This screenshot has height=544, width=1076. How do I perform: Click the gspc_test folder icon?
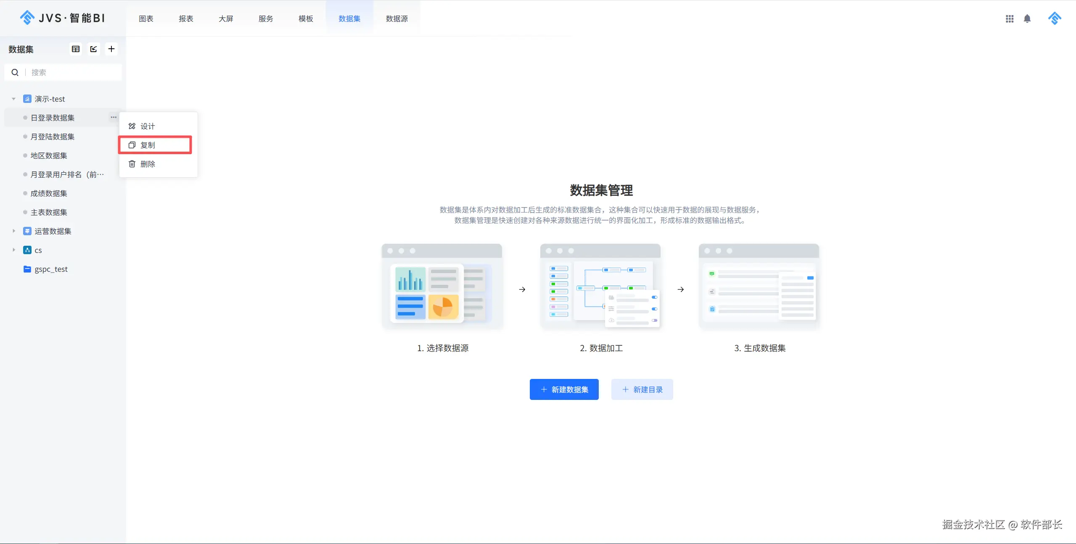(27, 269)
